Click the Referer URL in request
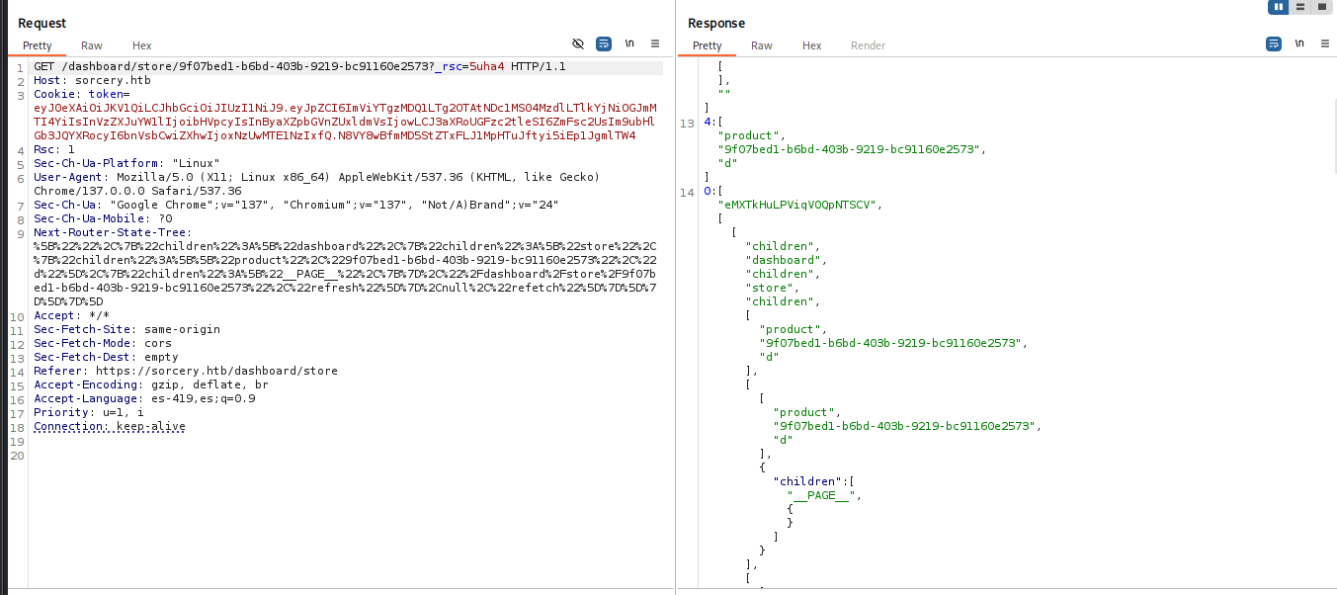Screen dimensions: 1337x595 point(216,371)
